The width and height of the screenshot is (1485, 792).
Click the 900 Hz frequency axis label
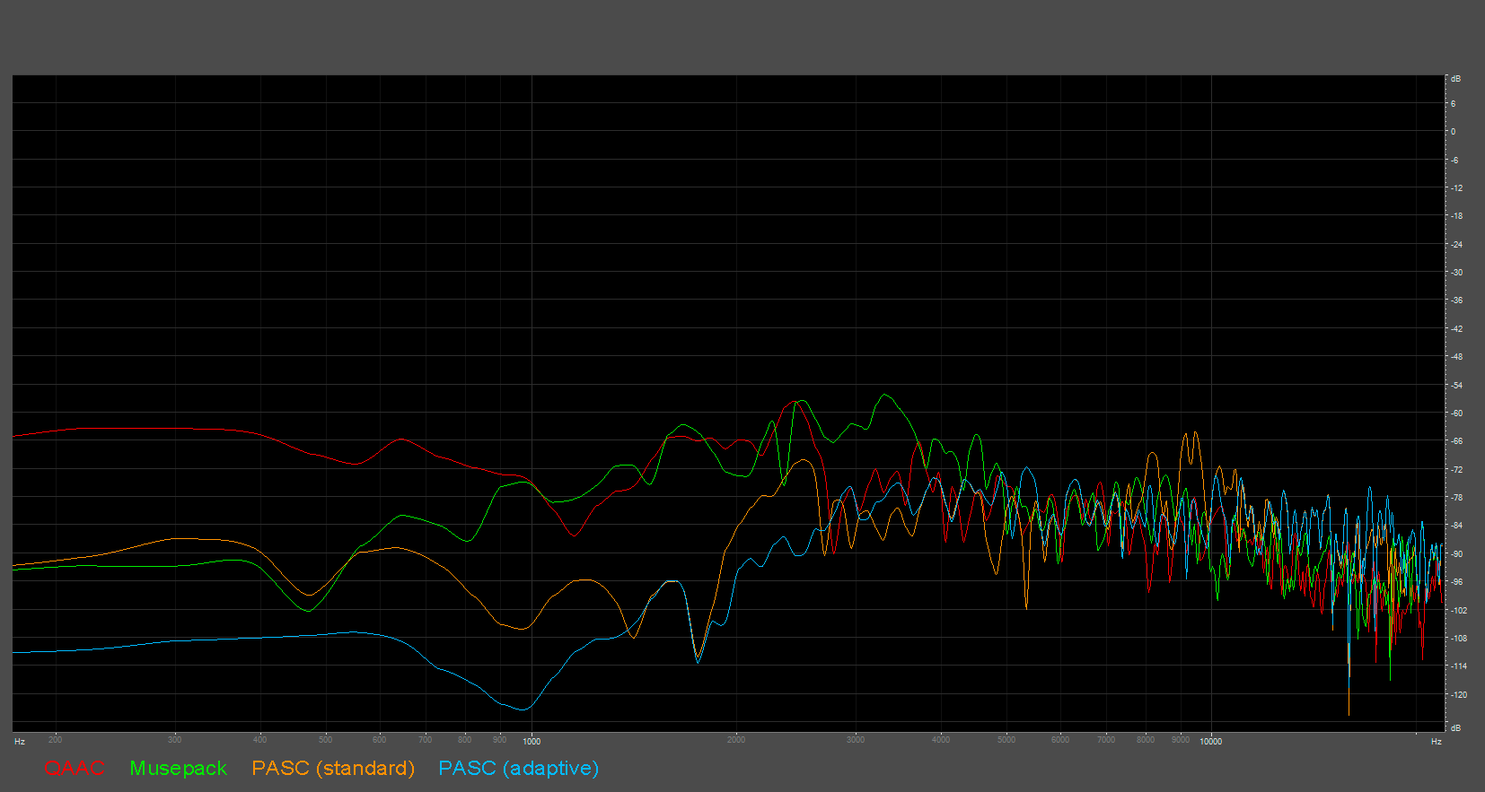(500, 740)
